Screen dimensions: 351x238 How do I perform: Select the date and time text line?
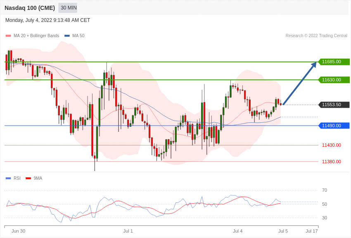click(x=47, y=20)
